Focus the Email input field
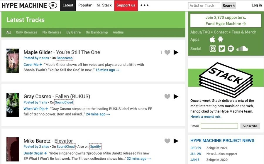Image resolution: width=264 pixels, height=164 pixels. pos(219,126)
